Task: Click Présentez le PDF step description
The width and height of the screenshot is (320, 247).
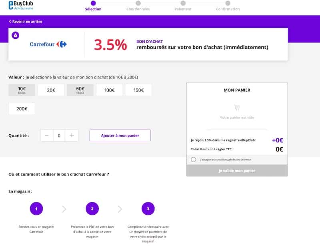Action: pyautogui.click(x=92, y=232)
